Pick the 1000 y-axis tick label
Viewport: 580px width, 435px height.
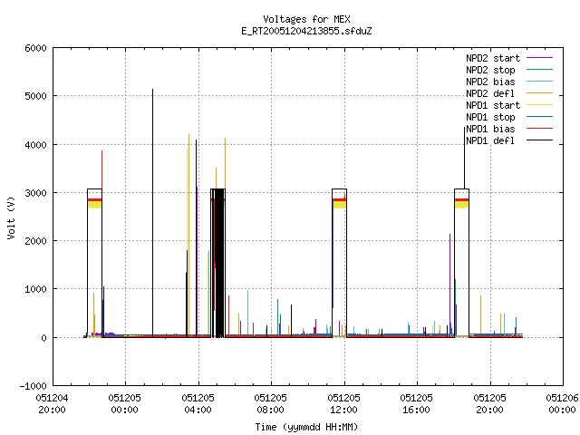35,289
